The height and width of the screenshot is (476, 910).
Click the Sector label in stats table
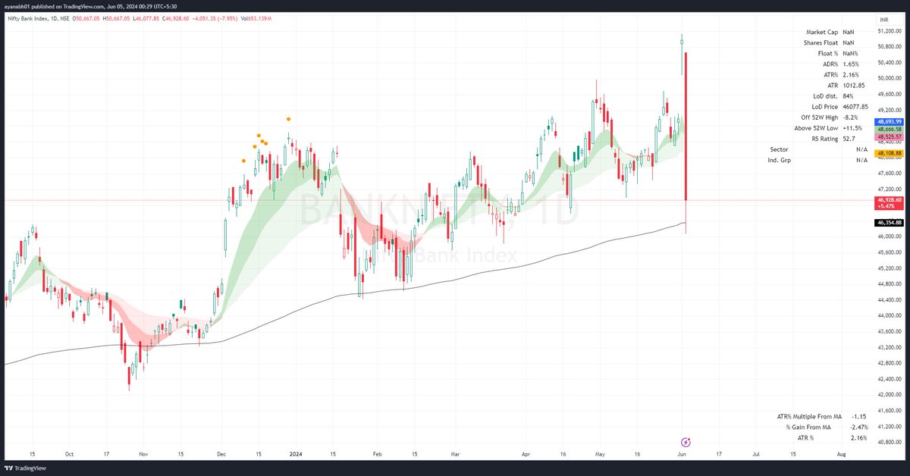[x=778, y=149]
